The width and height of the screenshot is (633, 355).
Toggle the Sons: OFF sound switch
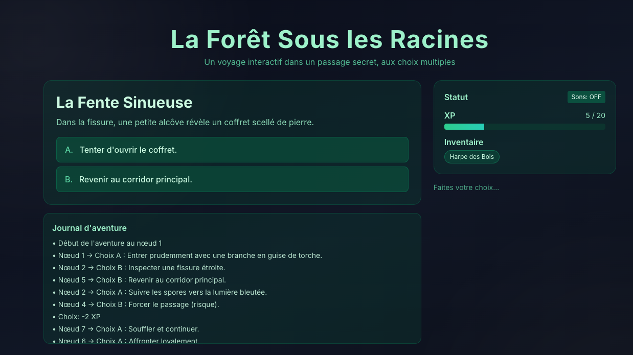point(586,97)
